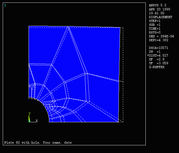
Task: Click the '19:41:05' time text
Action: pyautogui.click(x=157, y=13)
